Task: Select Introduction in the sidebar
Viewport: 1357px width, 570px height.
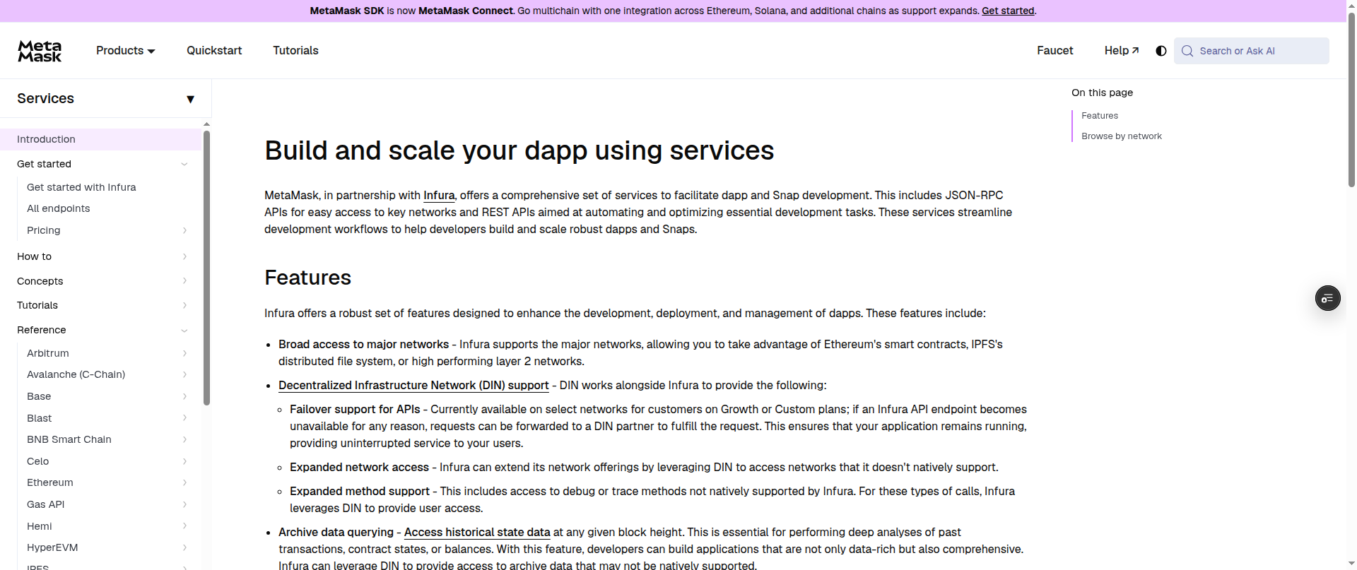Action: 100,139
